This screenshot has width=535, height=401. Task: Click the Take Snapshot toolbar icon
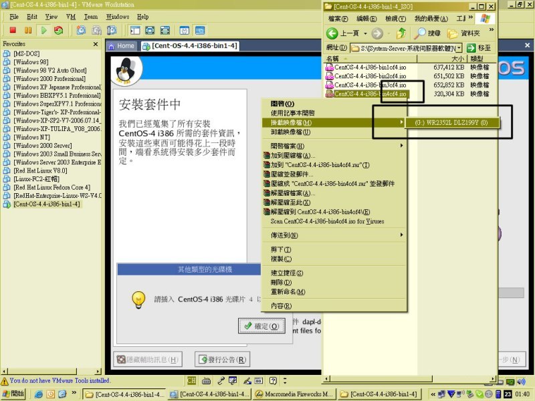[81, 30]
